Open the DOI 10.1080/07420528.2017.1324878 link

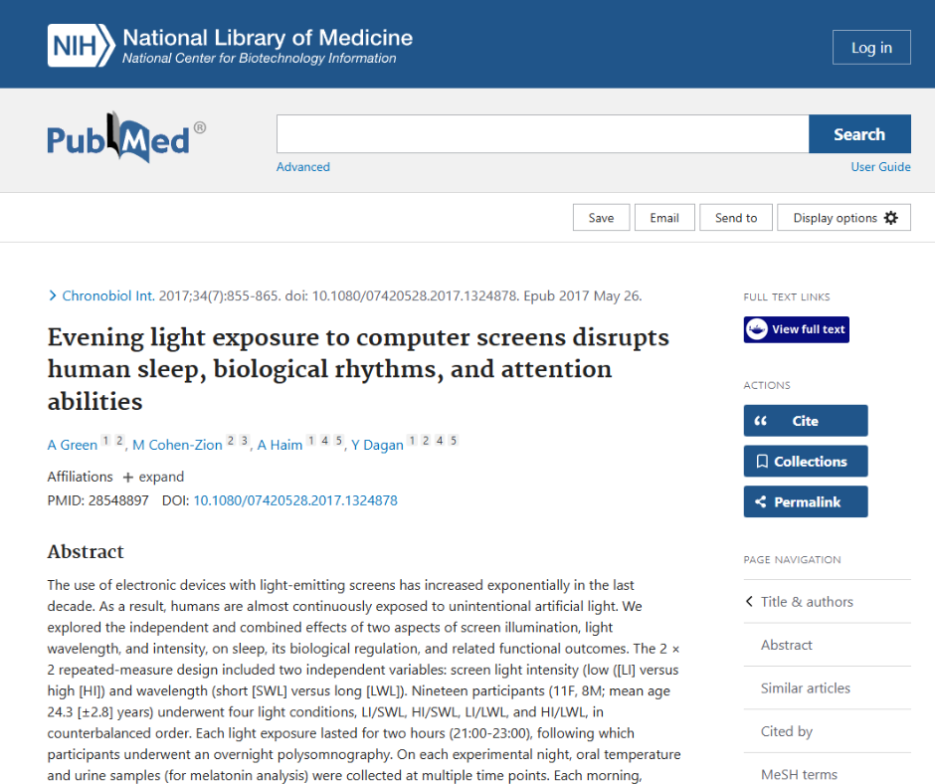[295, 500]
